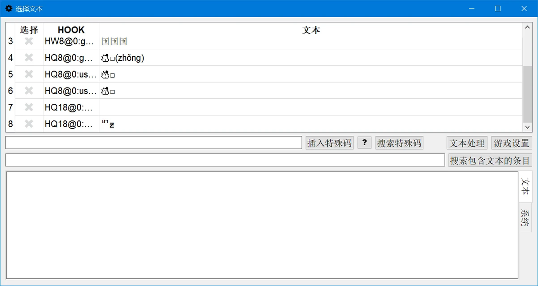Switch to the 系统 side tab
The height and width of the screenshot is (286, 538).
pos(525,217)
